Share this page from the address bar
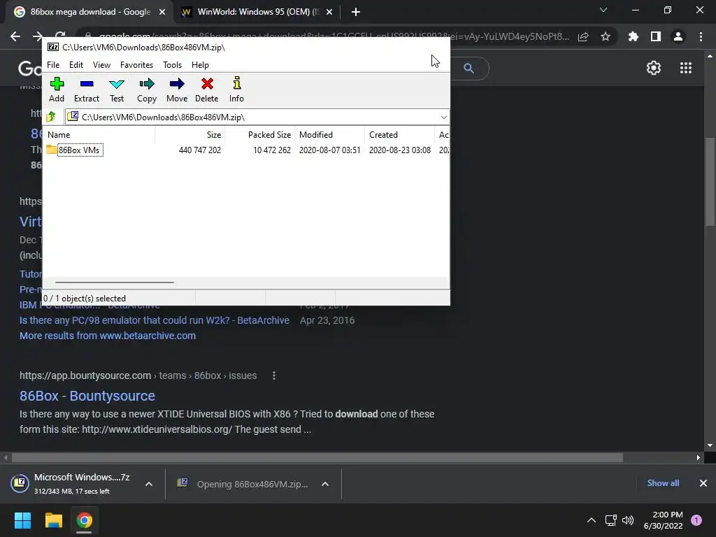Image resolution: width=716 pixels, height=537 pixels. tap(583, 36)
